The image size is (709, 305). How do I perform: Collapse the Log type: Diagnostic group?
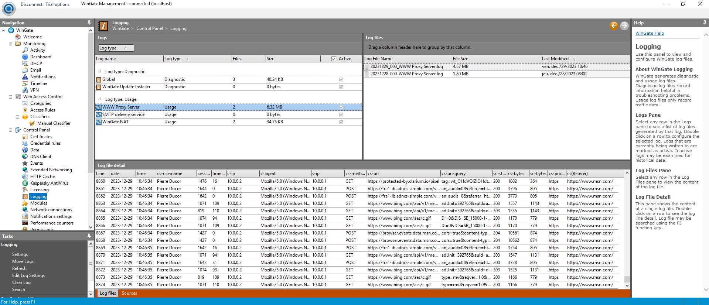point(100,71)
